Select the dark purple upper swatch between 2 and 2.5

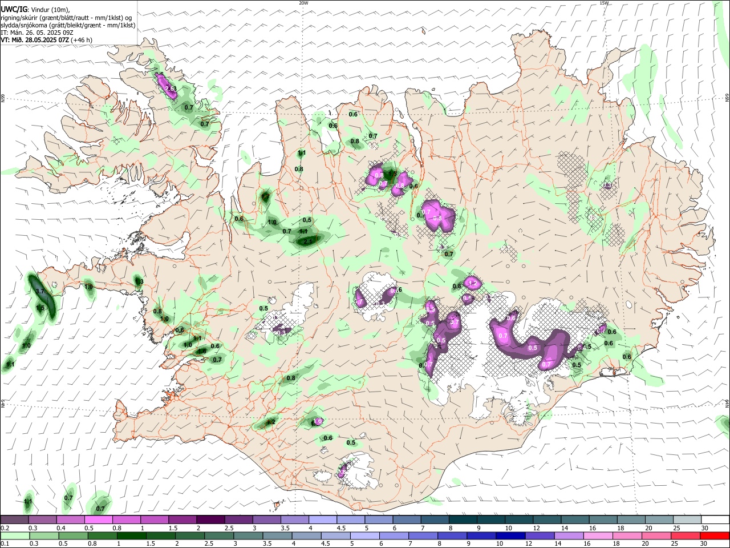point(210,519)
